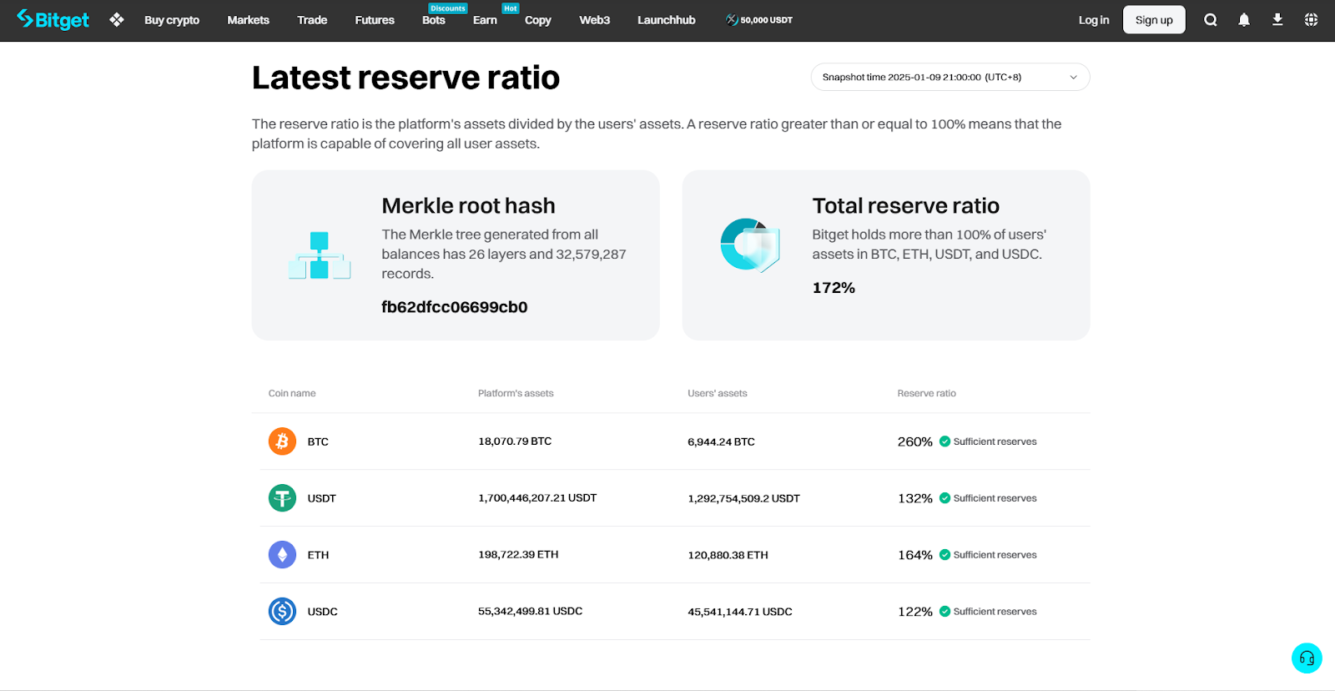The image size is (1335, 691).
Task: Click the BTC row's Sufficient reserves label
Action: [995, 441]
